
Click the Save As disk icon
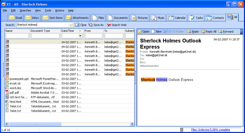click(91, 25)
